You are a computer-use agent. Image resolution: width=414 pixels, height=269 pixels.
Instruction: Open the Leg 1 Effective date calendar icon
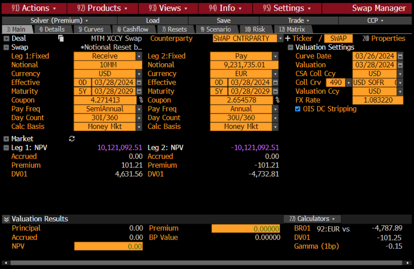[139, 82]
